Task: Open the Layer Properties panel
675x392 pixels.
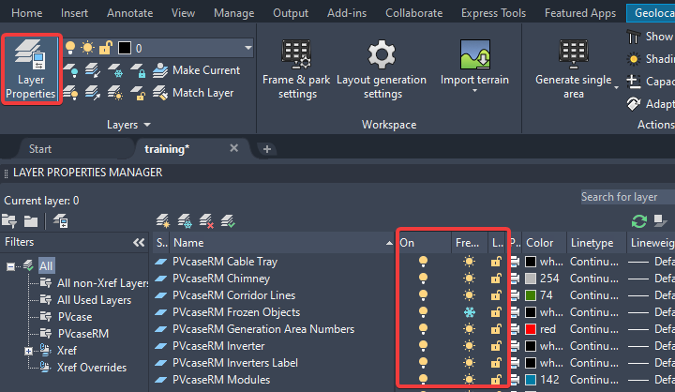Action: [31, 68]
